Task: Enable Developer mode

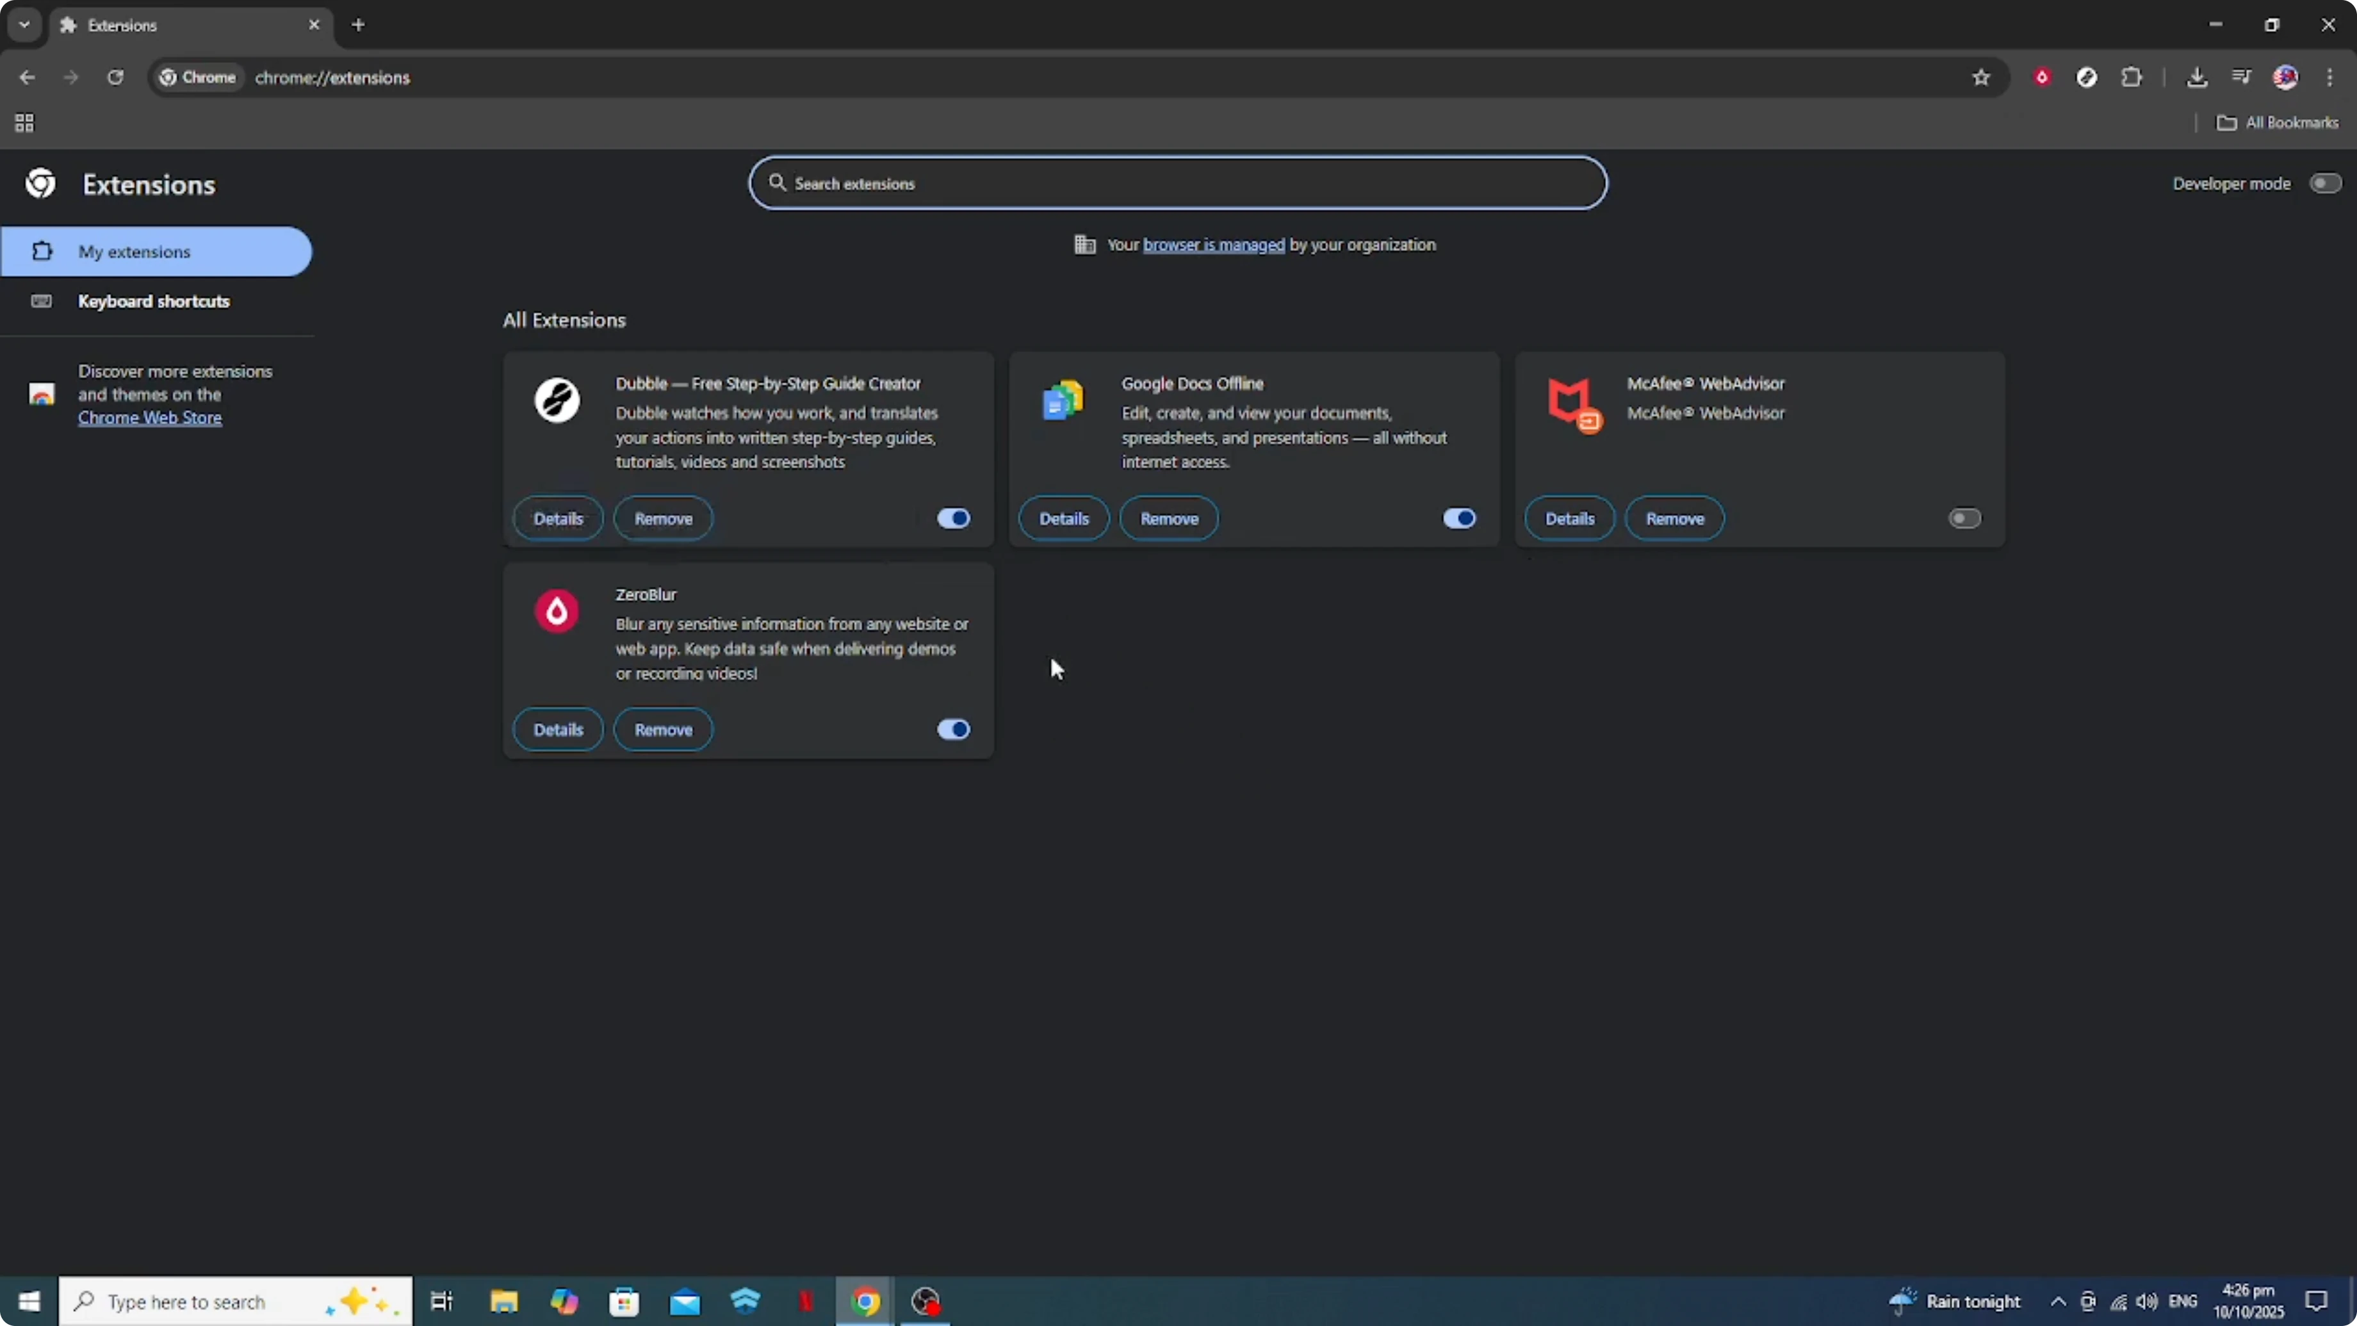Action: pyautogui.click(x=2324, y=183)
